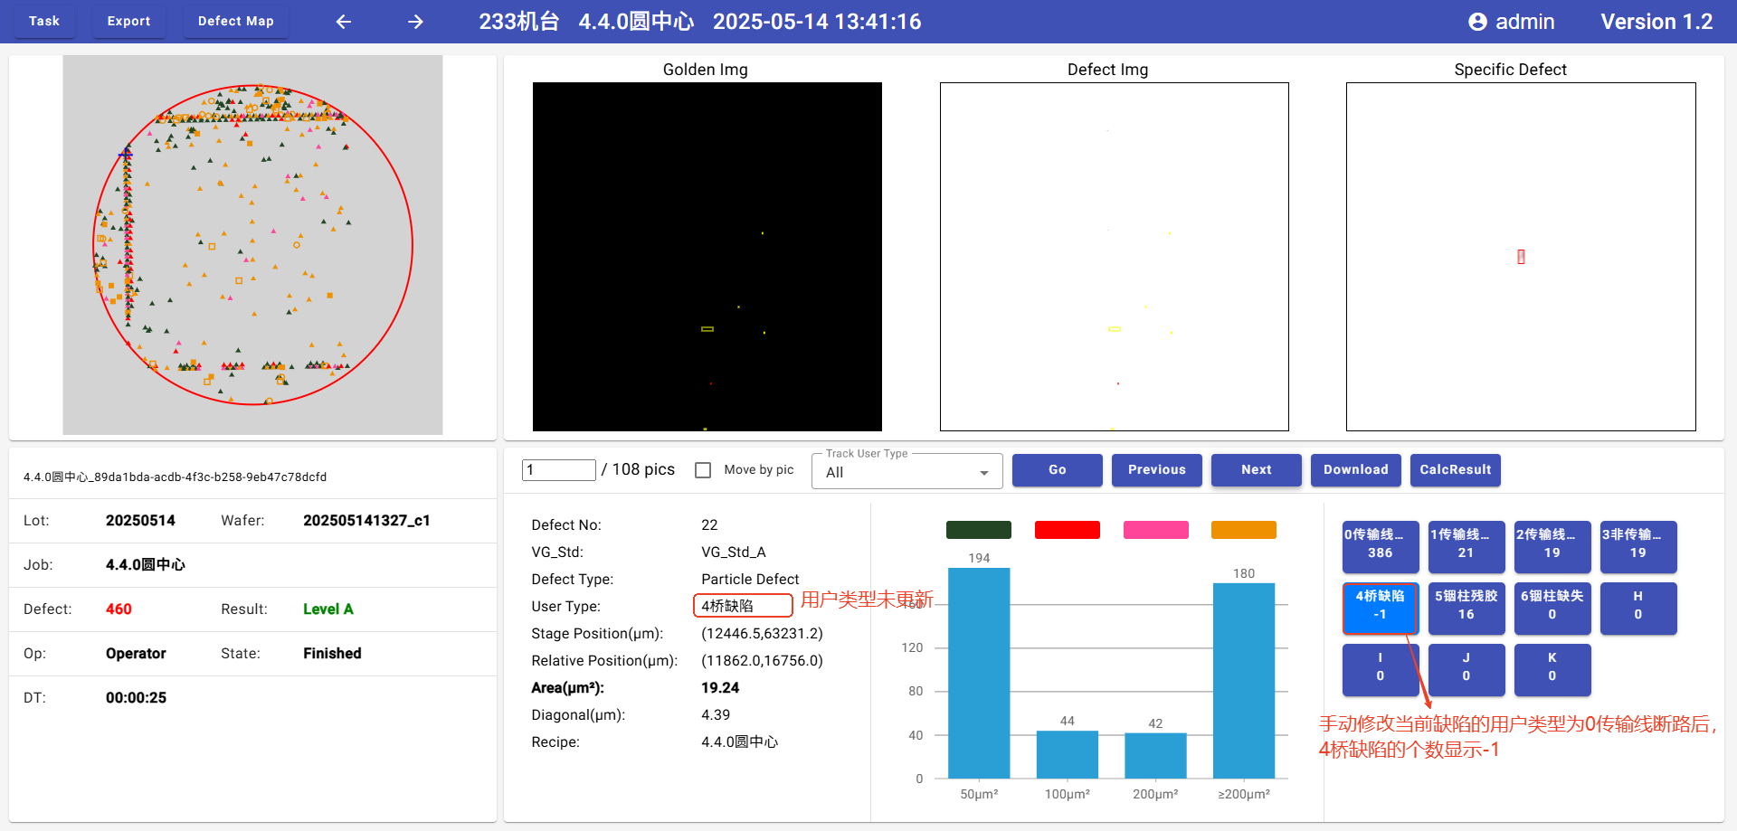Click the Lot value 20250514

click(140, 521)
